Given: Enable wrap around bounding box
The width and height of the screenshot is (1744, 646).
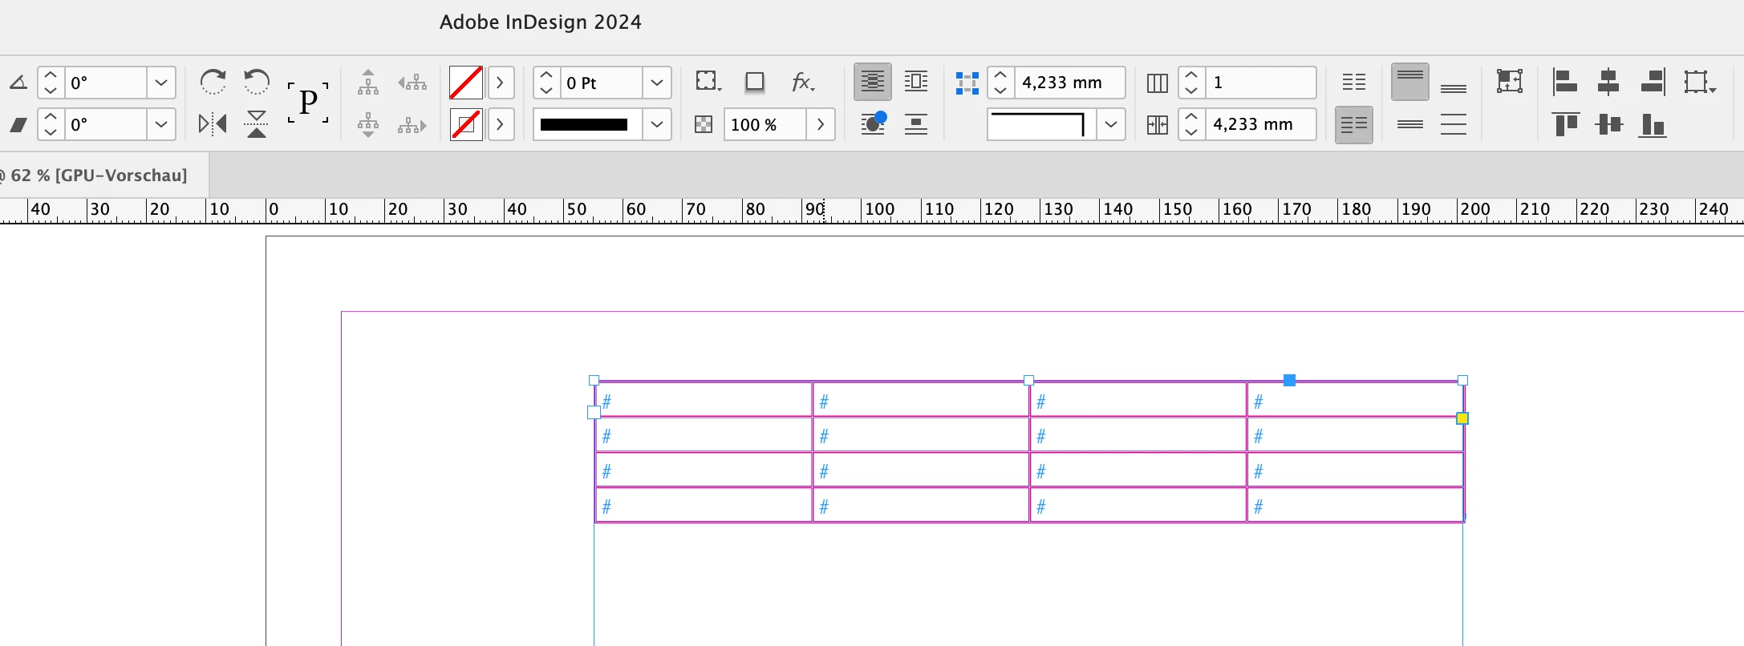Looking at the screenshot, I should [916, 82].
